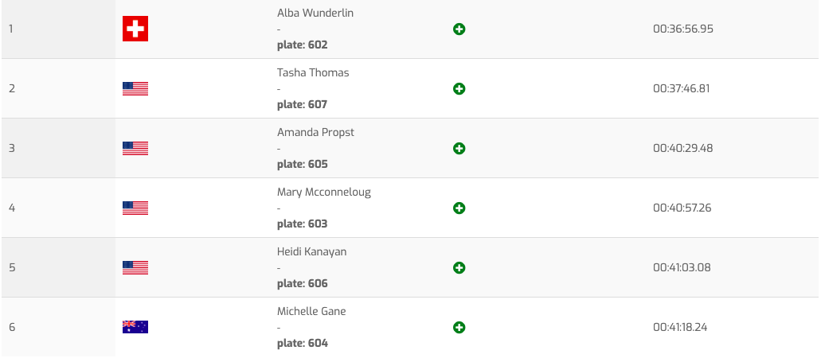Image resolution: width=821 pixels, height=358 pixels.
Task: Select rider name Amanda Propst
Action: 315,132
